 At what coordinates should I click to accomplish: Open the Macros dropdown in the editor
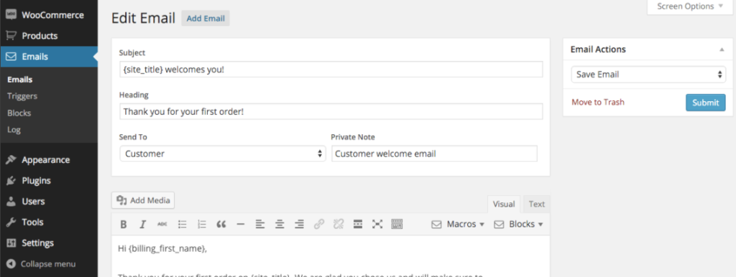coord(458,225)
